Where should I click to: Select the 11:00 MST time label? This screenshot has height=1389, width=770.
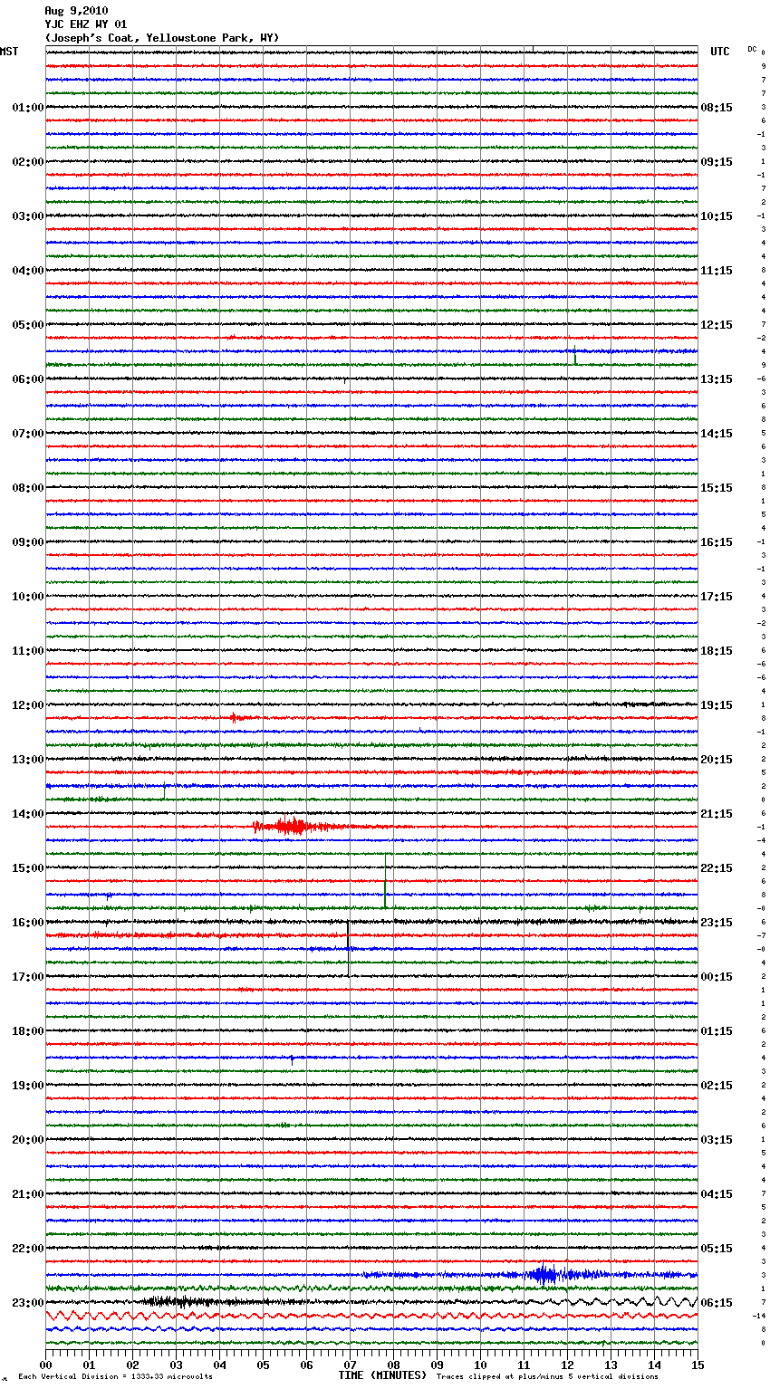28,651
